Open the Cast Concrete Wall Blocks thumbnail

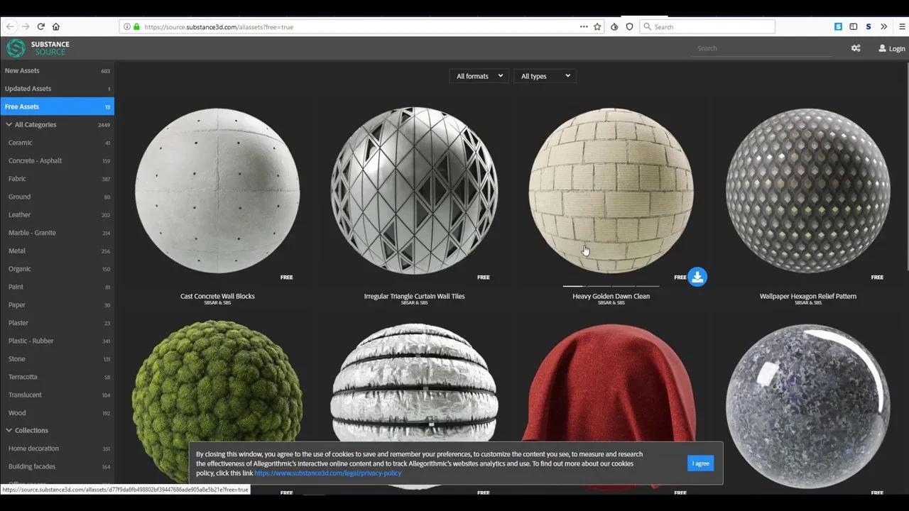point(217,192)
